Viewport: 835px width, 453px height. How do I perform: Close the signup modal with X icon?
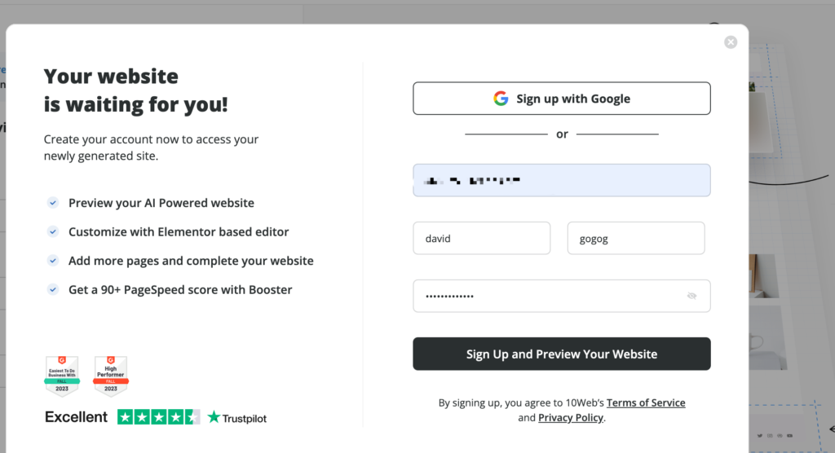coord(731,42)
